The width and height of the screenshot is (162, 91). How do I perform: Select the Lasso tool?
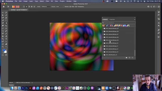coord(3,28)
